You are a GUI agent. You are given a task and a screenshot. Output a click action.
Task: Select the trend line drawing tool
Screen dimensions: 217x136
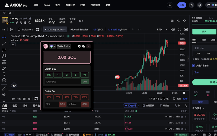[4, 44]
